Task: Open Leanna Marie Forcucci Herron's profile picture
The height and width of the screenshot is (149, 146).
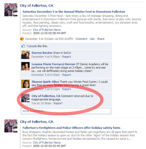Action: point(25,66)
